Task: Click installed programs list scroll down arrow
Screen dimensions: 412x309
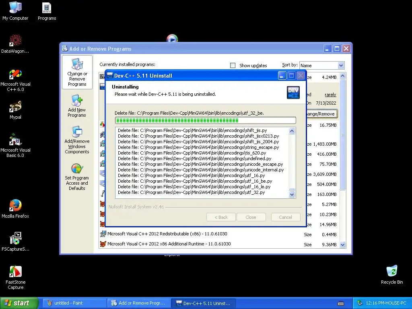Action: tap(342, 245)
